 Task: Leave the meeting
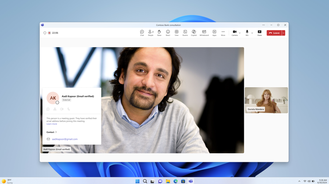274,33
